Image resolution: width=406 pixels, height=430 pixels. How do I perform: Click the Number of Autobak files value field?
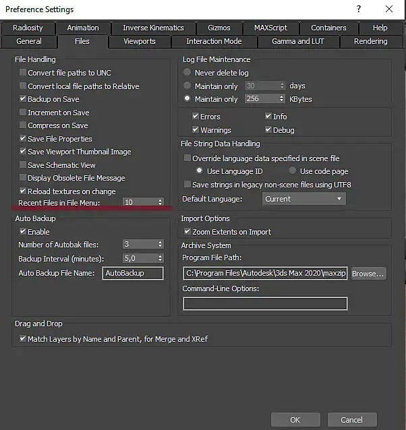point(140,244)
